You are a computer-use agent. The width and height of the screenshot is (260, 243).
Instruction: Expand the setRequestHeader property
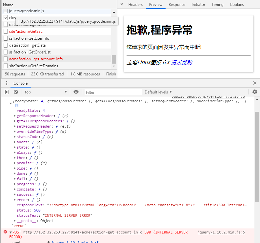(x=15, y=126)
